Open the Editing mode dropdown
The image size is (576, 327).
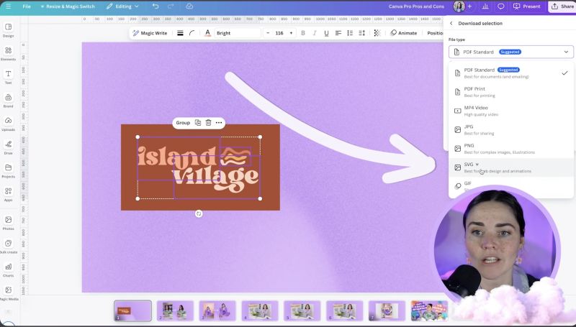122,6
